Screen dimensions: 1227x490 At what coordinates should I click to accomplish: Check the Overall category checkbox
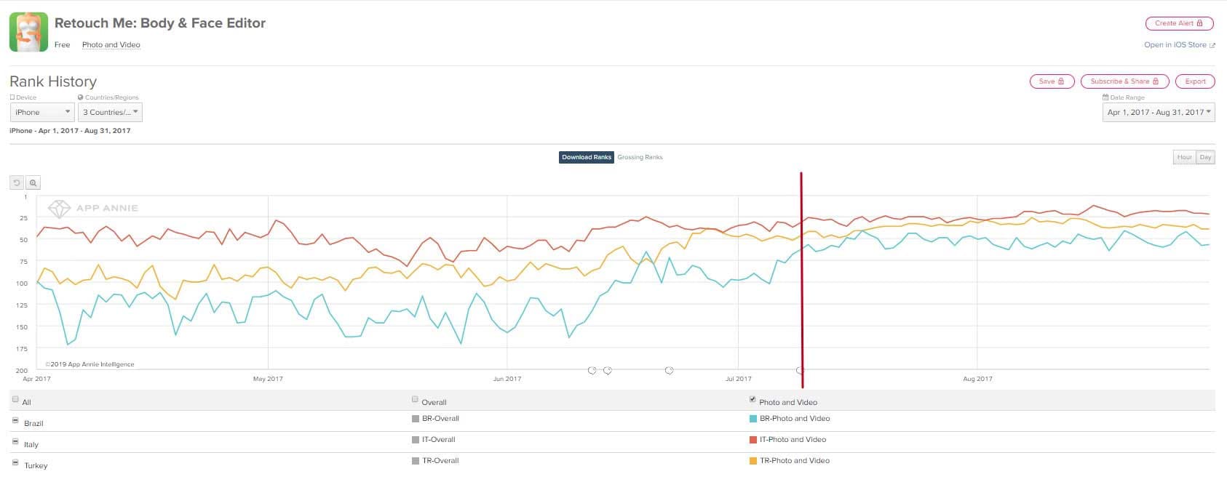[x=415, y=399]
